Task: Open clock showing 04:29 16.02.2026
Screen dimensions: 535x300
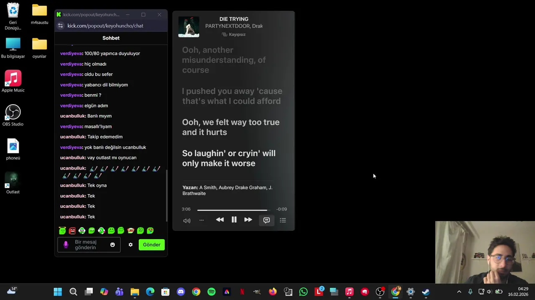Action: (x=518, y=292)
